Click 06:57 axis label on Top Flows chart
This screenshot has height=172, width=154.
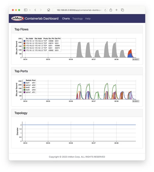pos(93,59)
